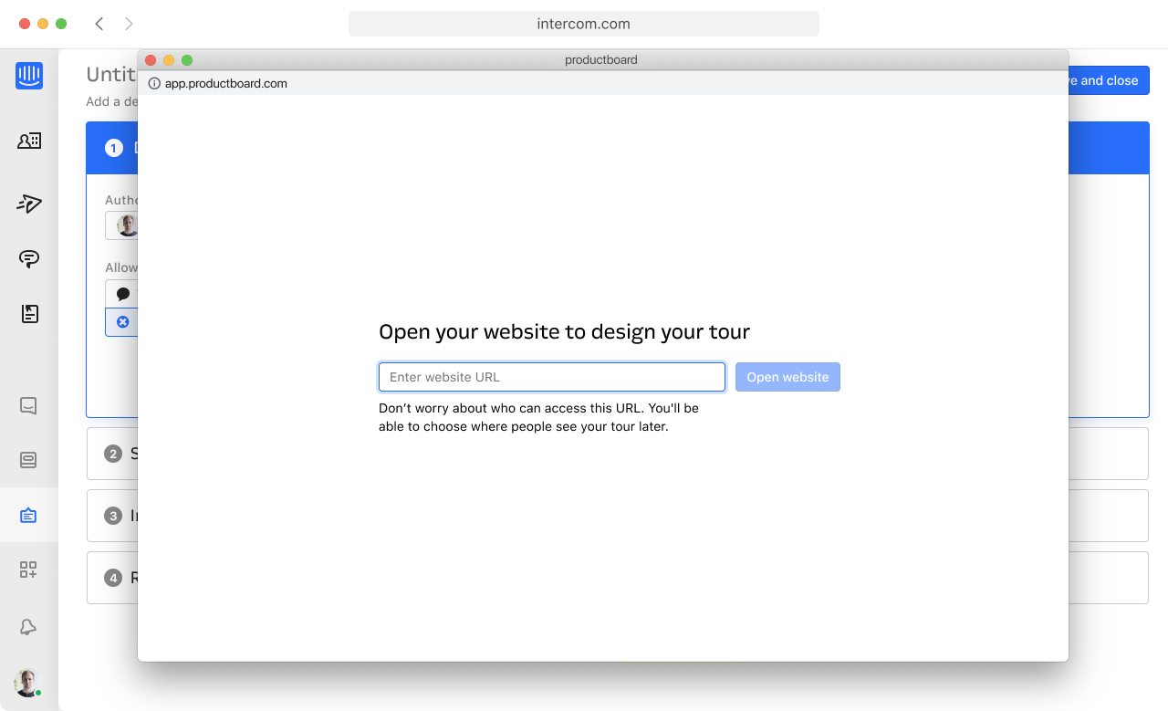Select the speech-bubble reply option in Intercom
The height and width of the screenshot is (711, 1168).
122,294
